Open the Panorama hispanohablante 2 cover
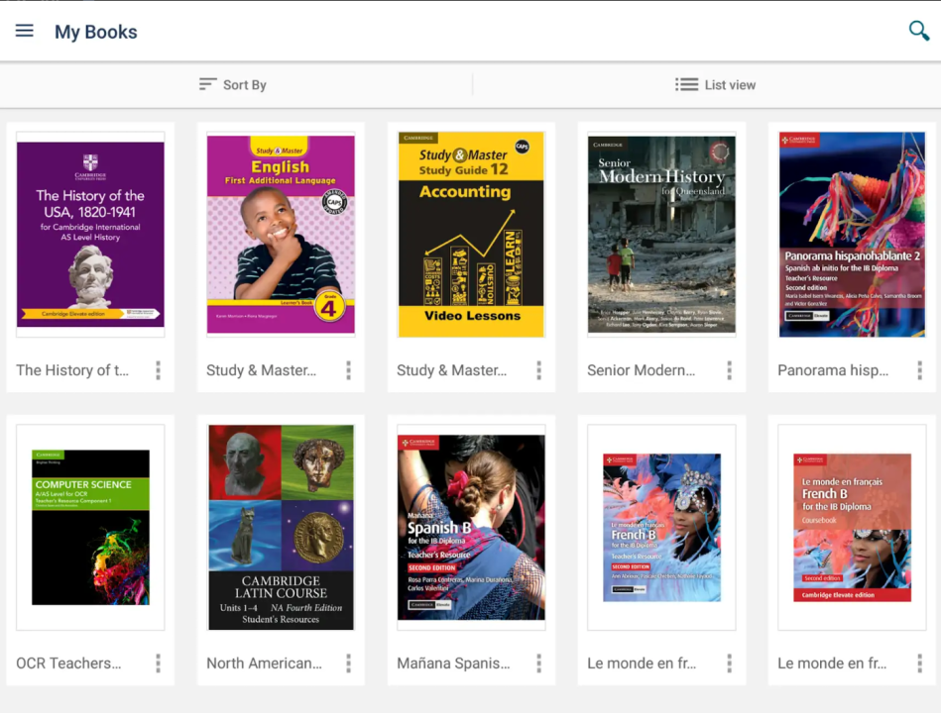The height and width of the screenshot is (713, 941). pos(852,235)
